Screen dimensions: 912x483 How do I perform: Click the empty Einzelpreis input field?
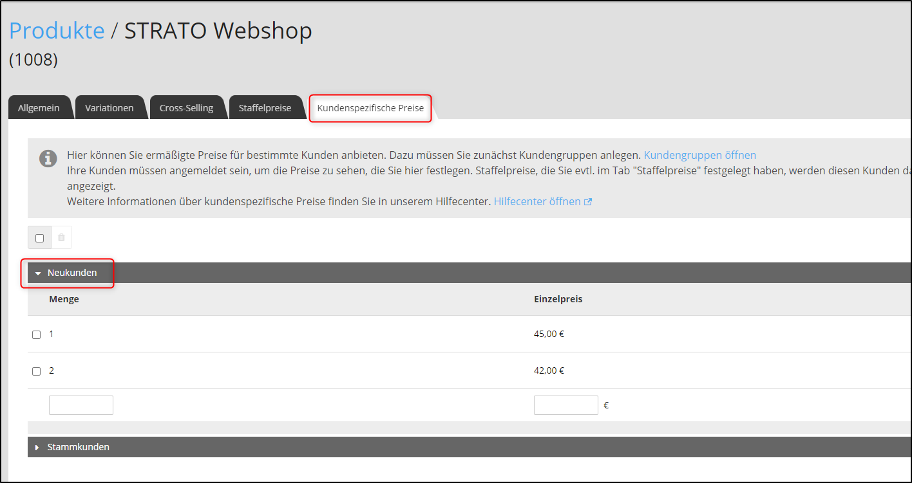pos(565,405)
